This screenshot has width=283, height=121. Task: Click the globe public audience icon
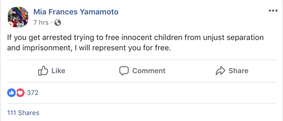(57, 23)
